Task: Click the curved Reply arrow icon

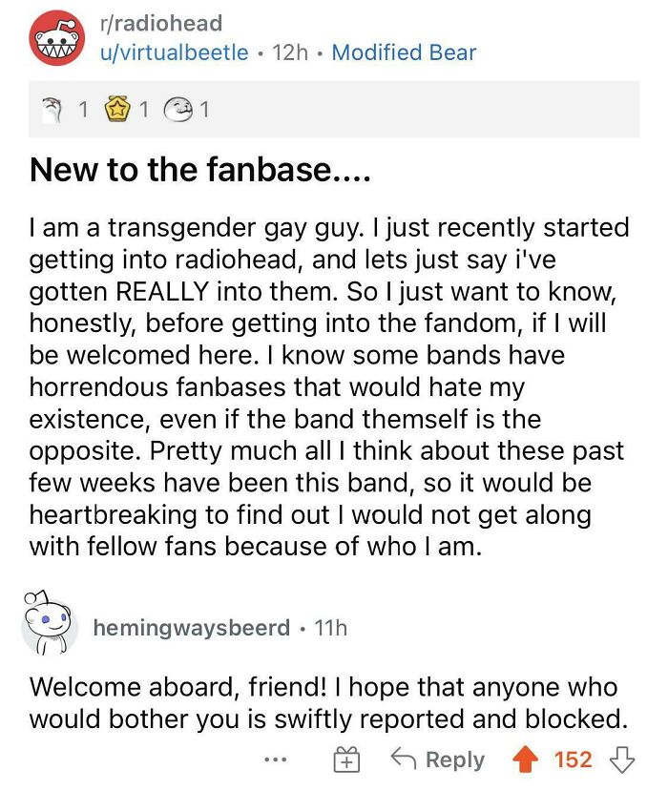Action: (x=407, y=759)
